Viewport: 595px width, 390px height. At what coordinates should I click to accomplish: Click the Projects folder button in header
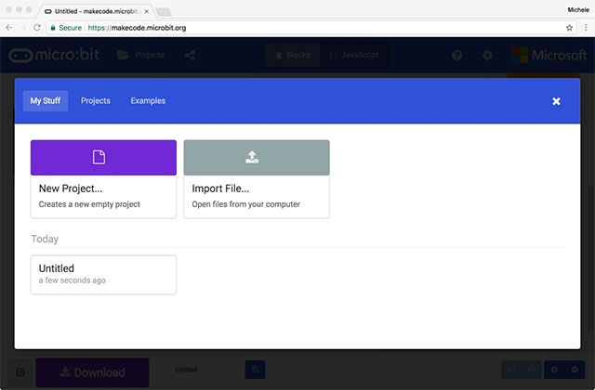140,56
